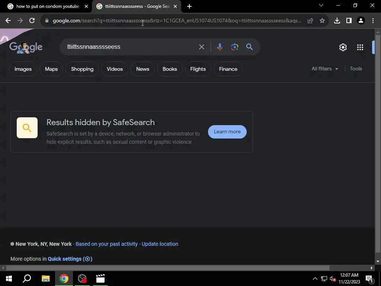The image size is (381, 286).
Task: Open Google apps grid
Action: pyautogui.click(x=360, y=47)
